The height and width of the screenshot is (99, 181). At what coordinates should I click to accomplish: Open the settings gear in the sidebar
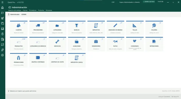pyautogui.click(x=3, y=55)
